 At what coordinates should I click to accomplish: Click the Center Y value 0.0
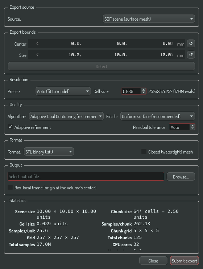[122, 43]
